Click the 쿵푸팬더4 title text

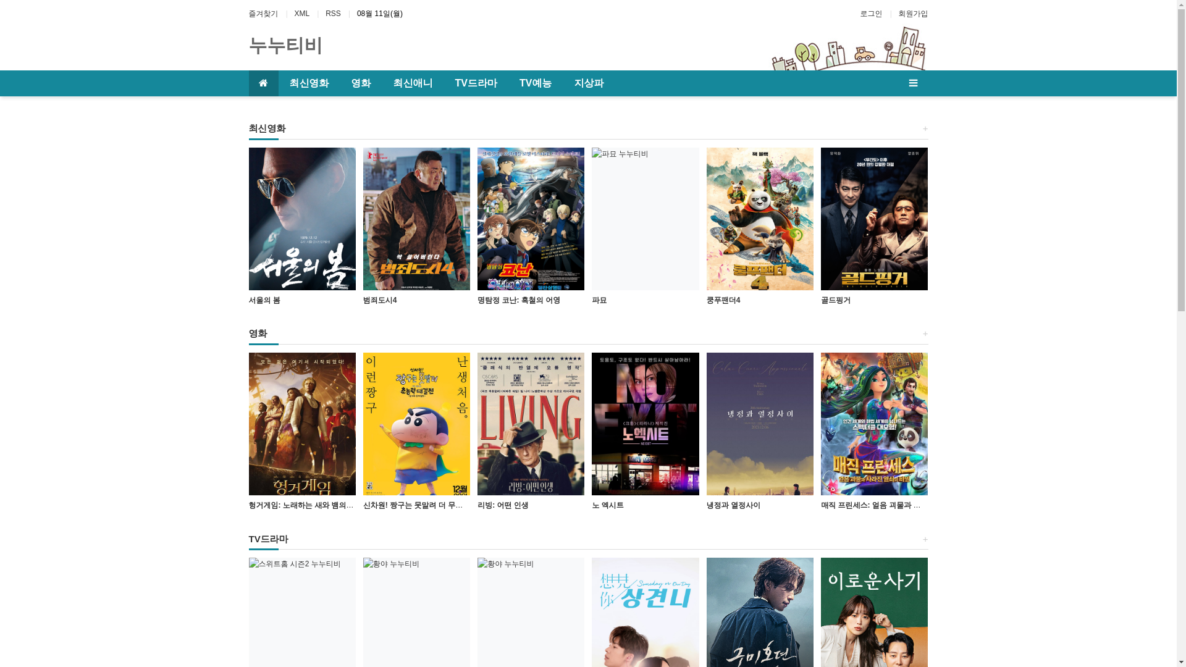[x=723, y=300]
